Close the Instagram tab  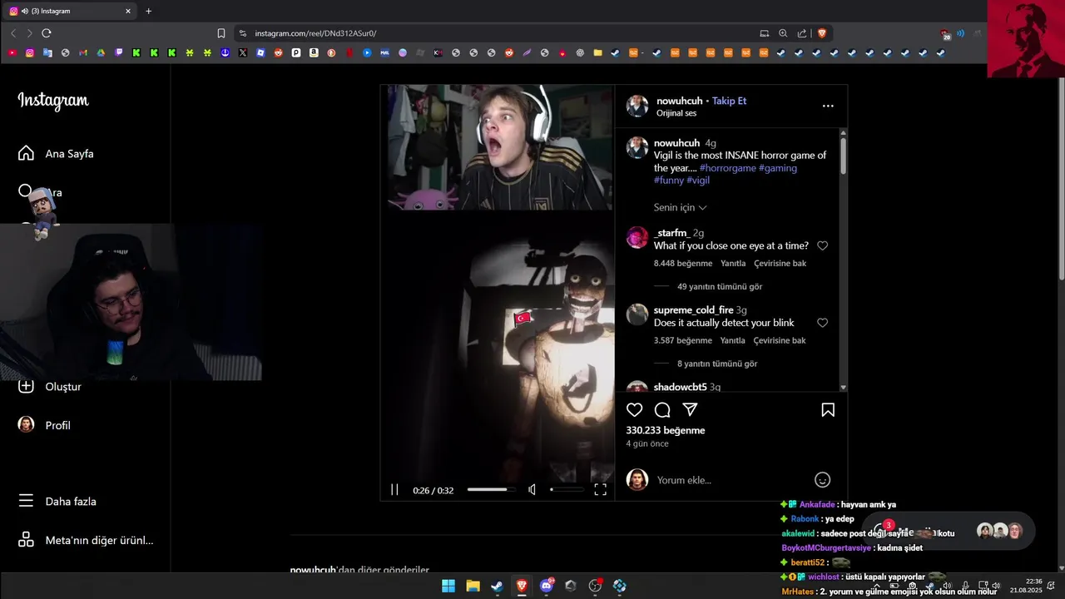(128, 11)
